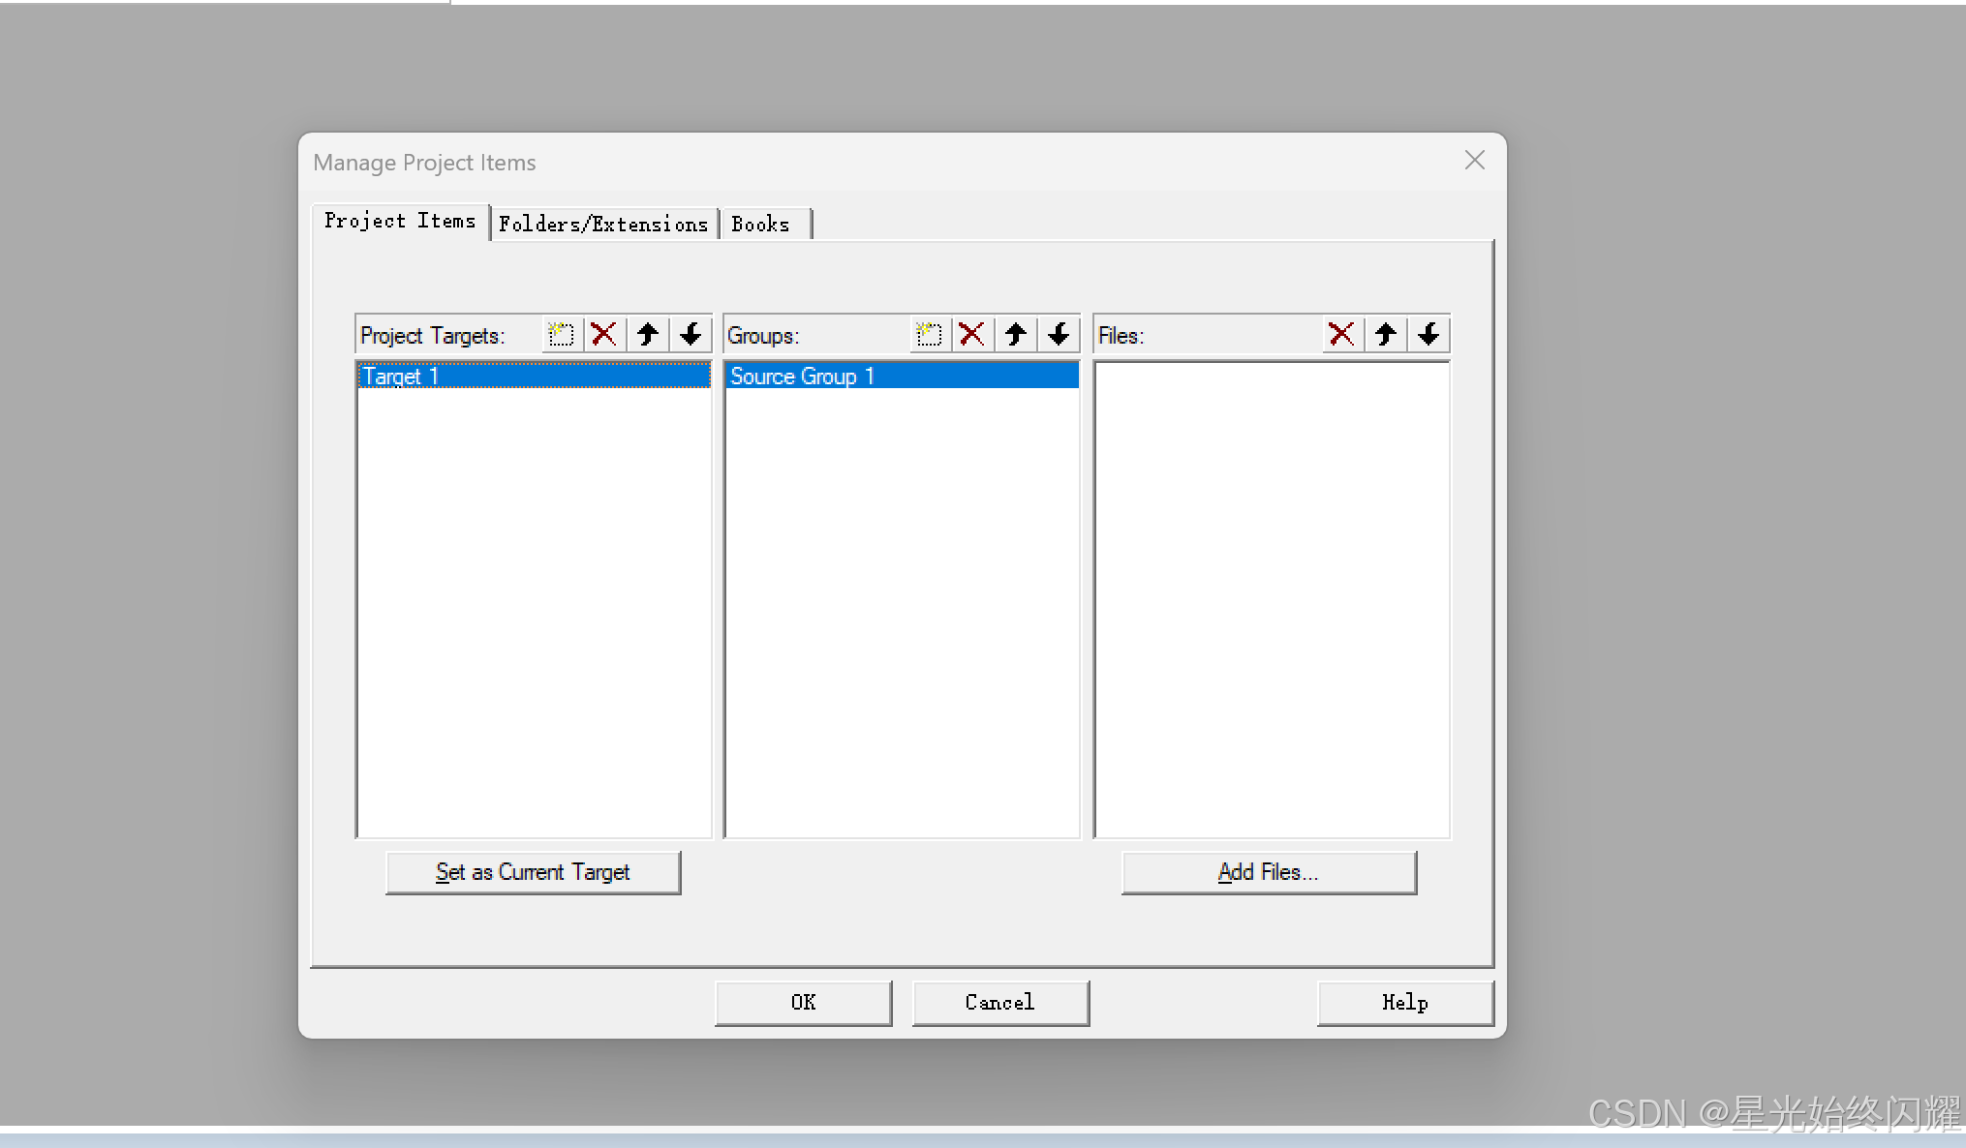Open Help for this dialog
The height and width of the screenshot is (1148, 1966).
pyautogui.click(x=1404, y=1003)
